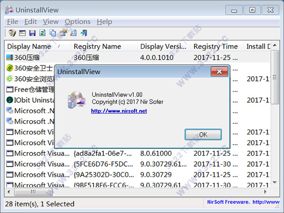Close the About UninstallView dialog
This screenshot has height=213, width=284.
[x=219, y=71]
